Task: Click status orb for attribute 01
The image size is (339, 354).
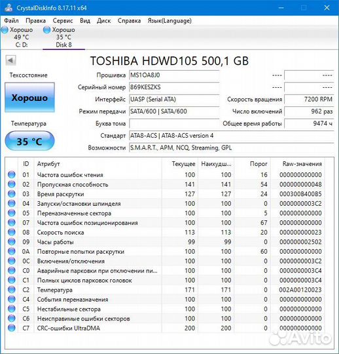Action: coord(12,175)
